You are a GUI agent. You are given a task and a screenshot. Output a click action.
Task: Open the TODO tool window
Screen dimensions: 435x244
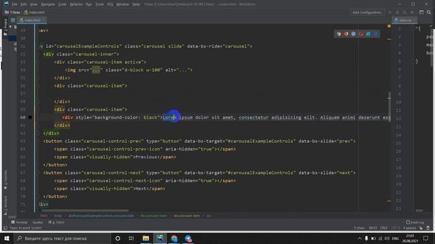pyautogui.click(x=56, y=222)
